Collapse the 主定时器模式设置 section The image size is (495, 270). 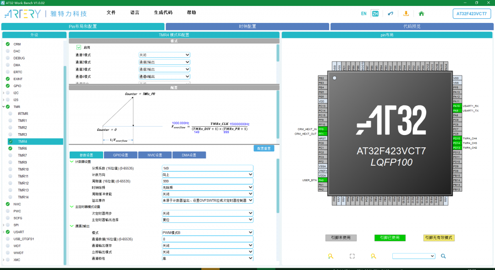pyautogui.click(x=71, y=207)
